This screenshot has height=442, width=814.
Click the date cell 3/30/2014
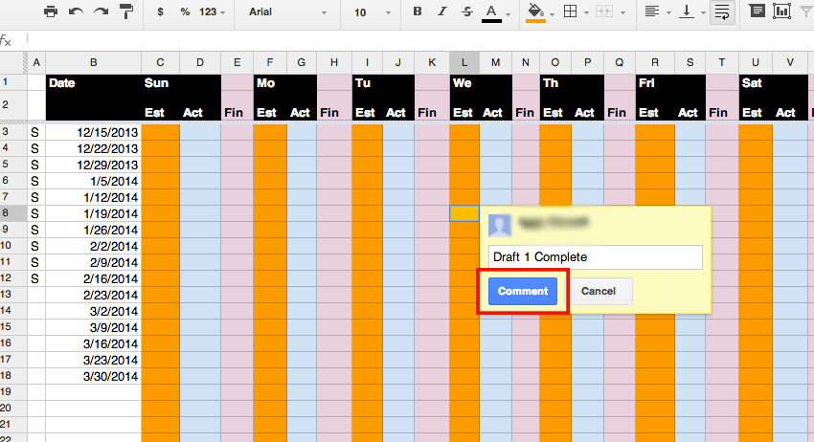[94, 377]
